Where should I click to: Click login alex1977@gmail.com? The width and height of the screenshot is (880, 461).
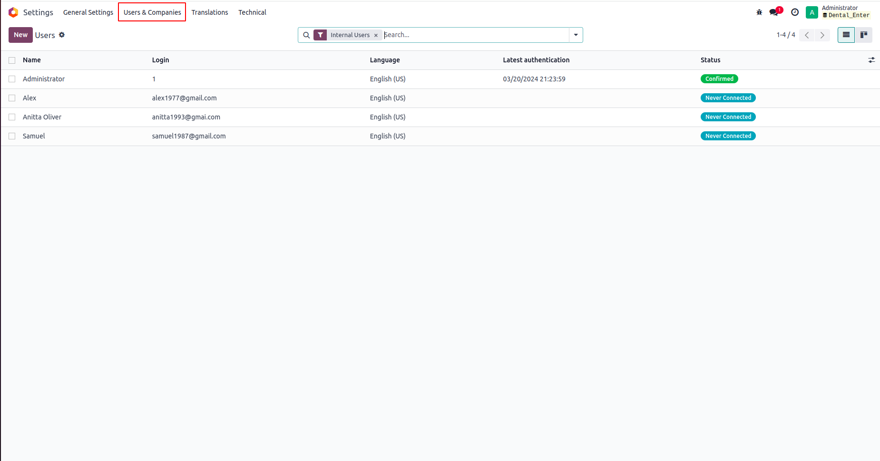[x=184, y=98]
